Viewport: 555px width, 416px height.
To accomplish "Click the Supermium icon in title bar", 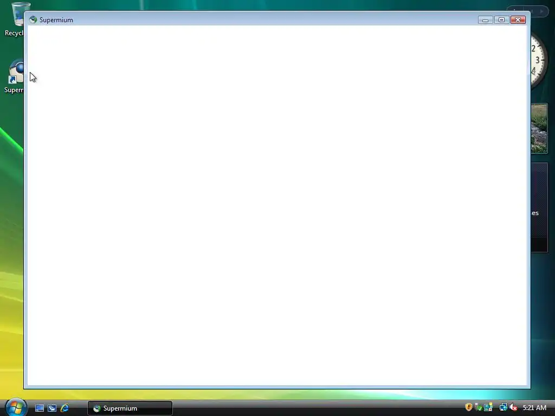I will [33, 20].
